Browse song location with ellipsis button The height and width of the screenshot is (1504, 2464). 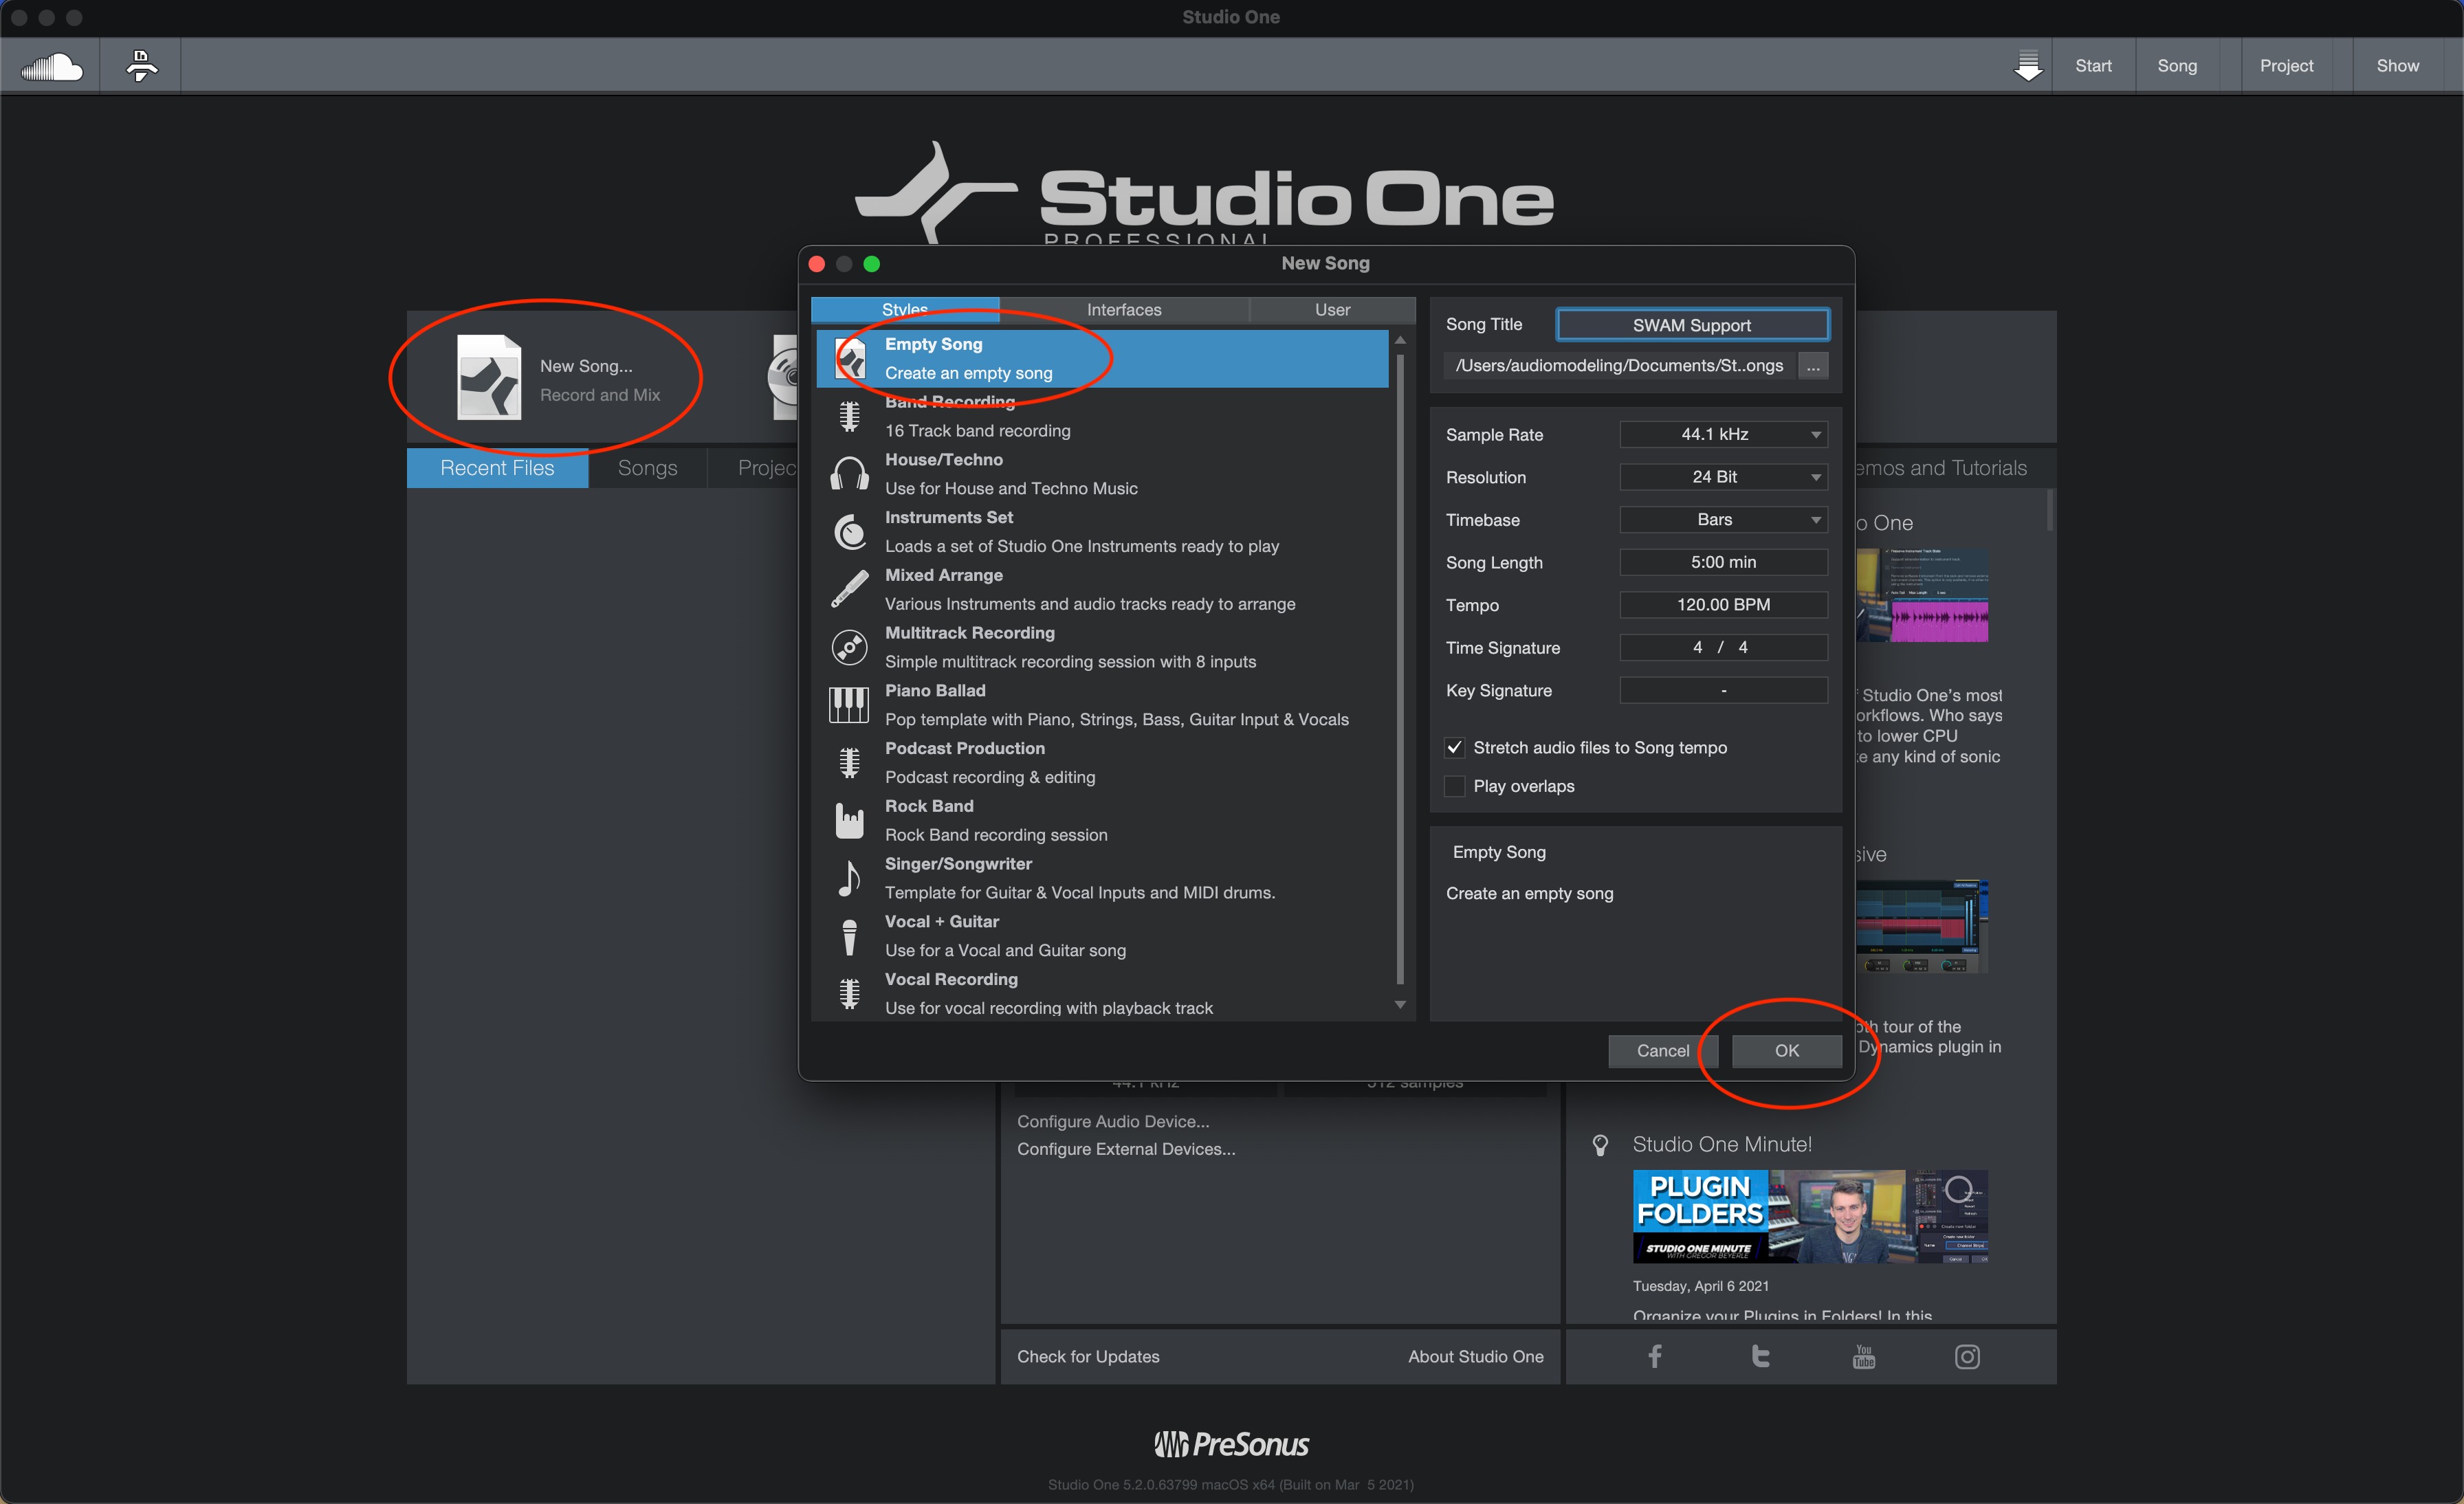(x=1813, y=366)
